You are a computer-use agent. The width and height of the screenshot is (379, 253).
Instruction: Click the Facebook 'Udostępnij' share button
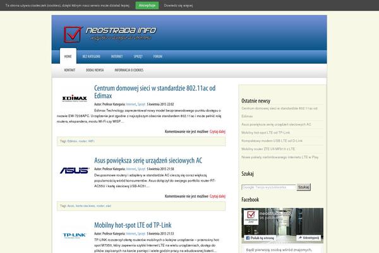309,238
